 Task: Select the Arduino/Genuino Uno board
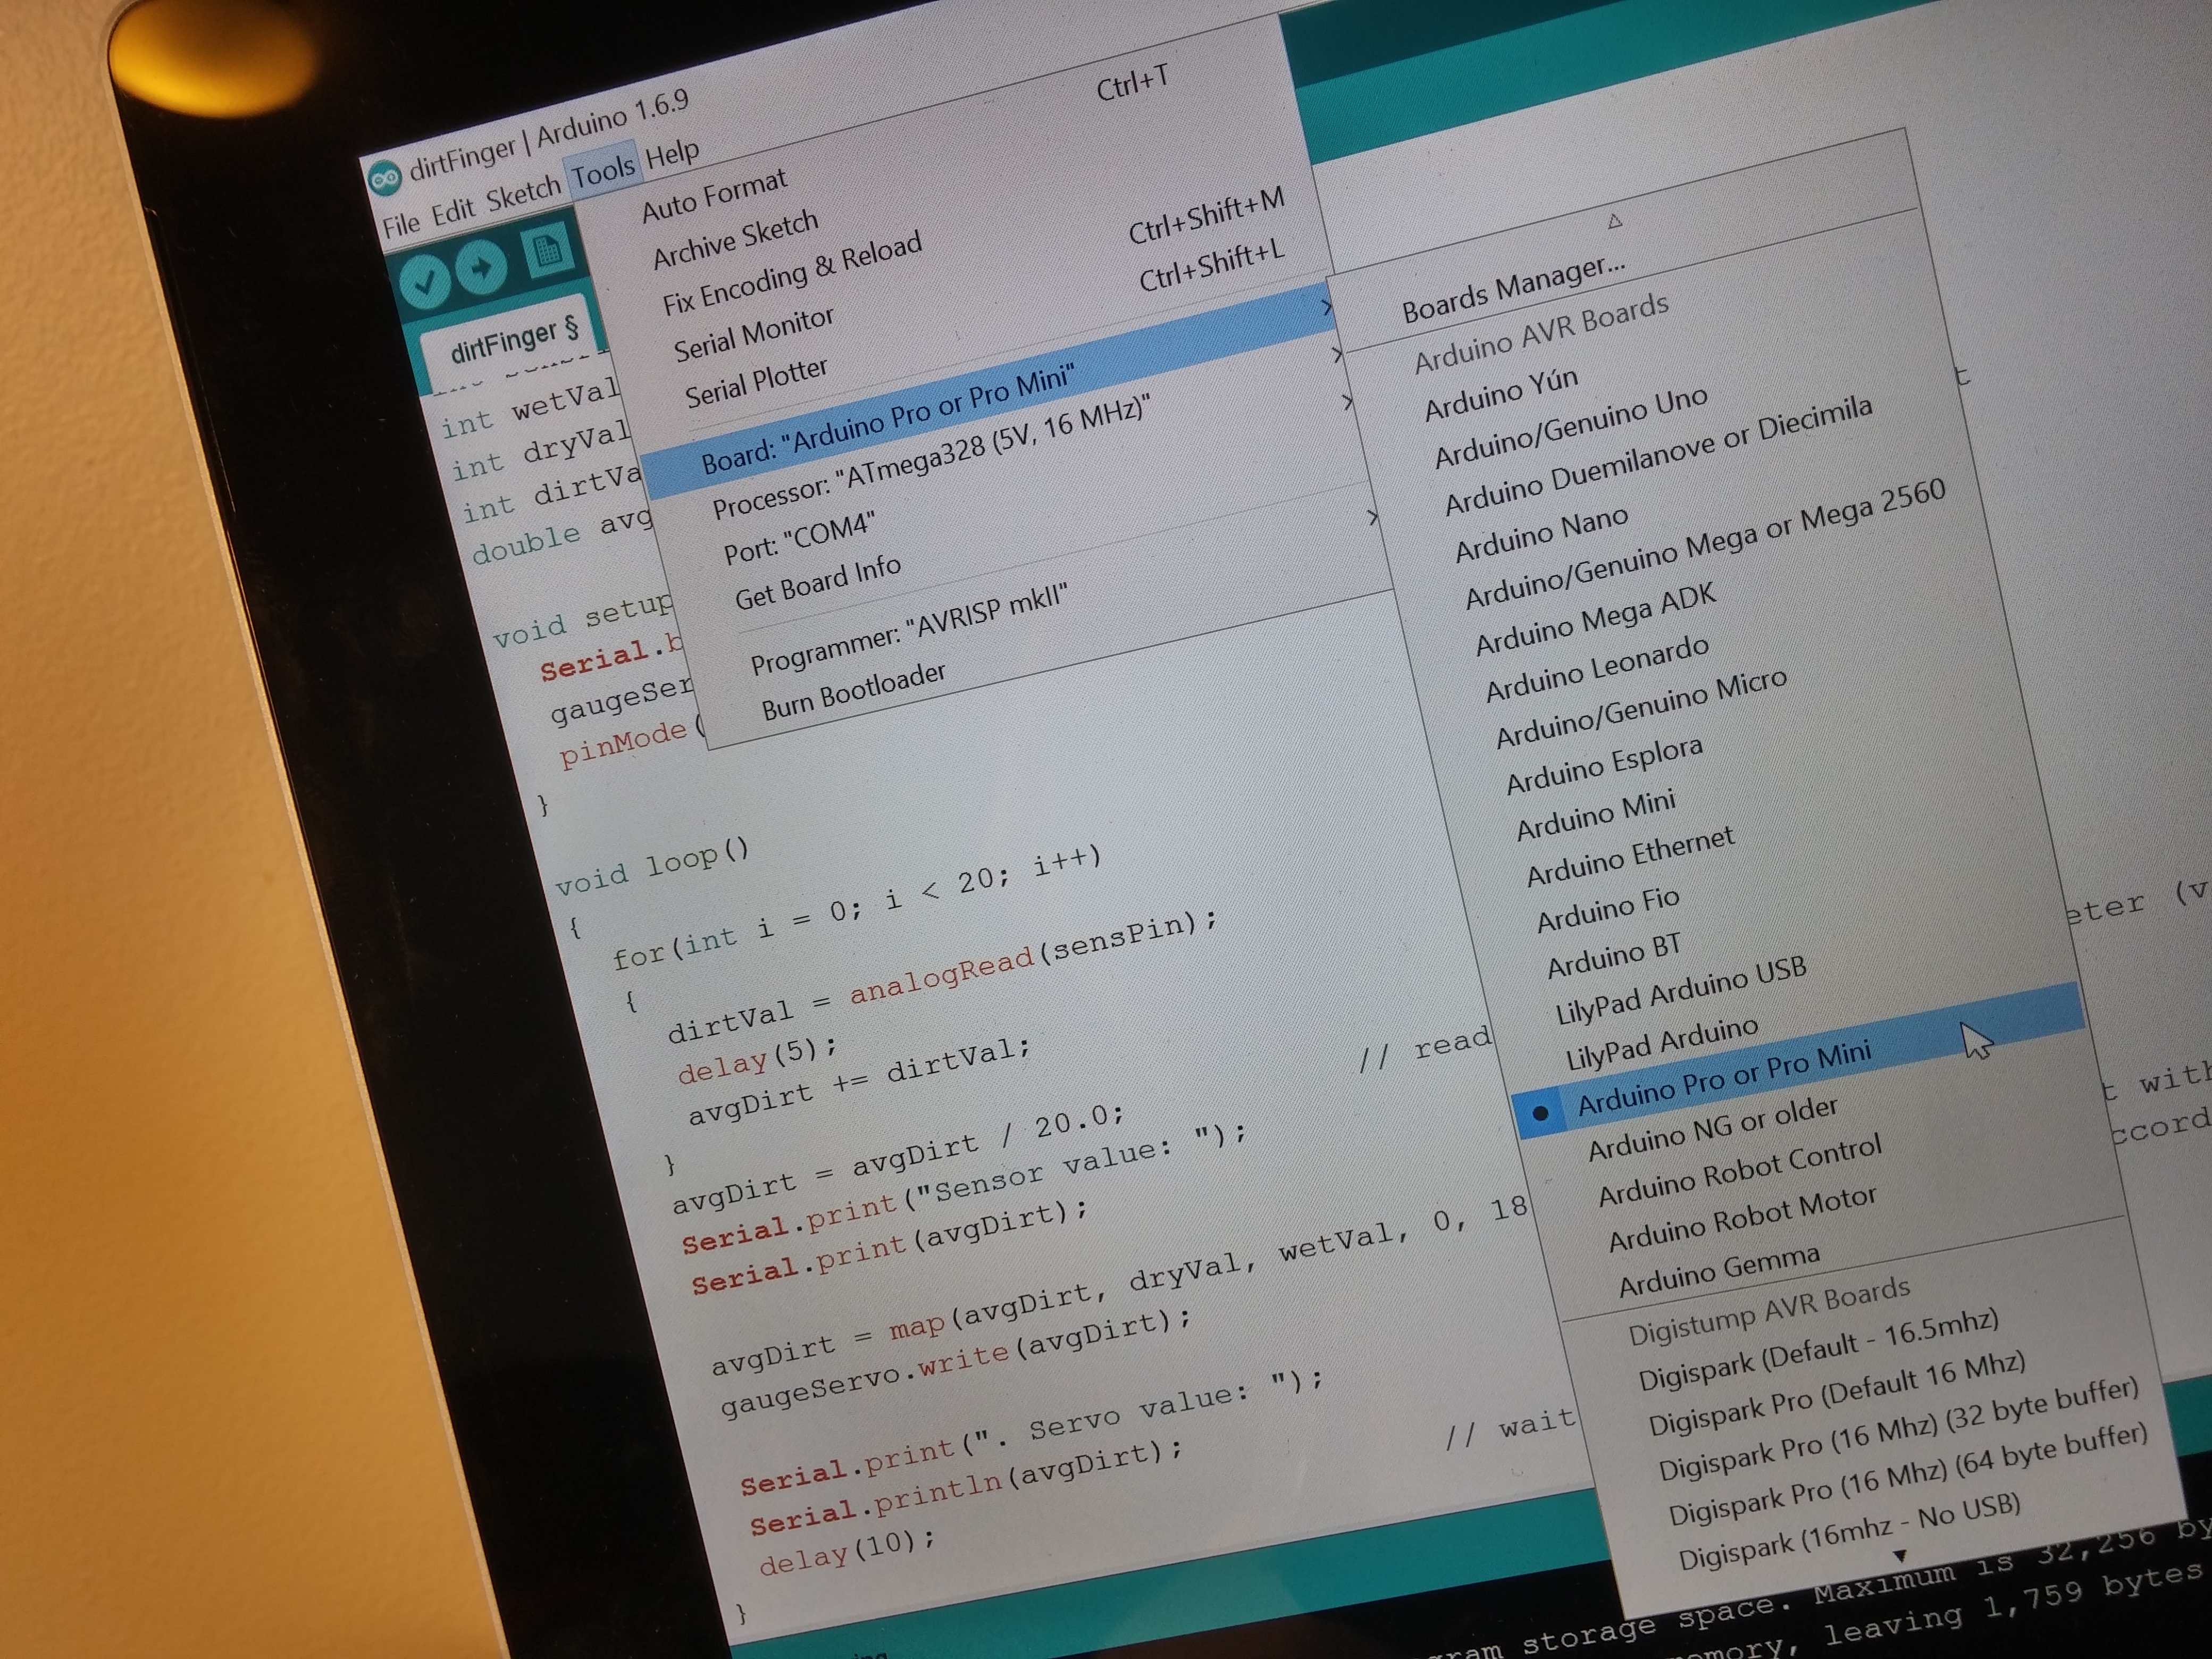1571,427
